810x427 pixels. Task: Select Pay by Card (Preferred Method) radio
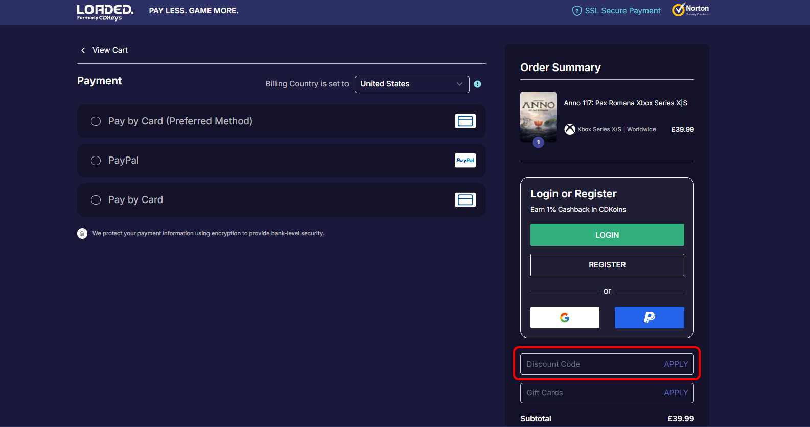point(96,121)
